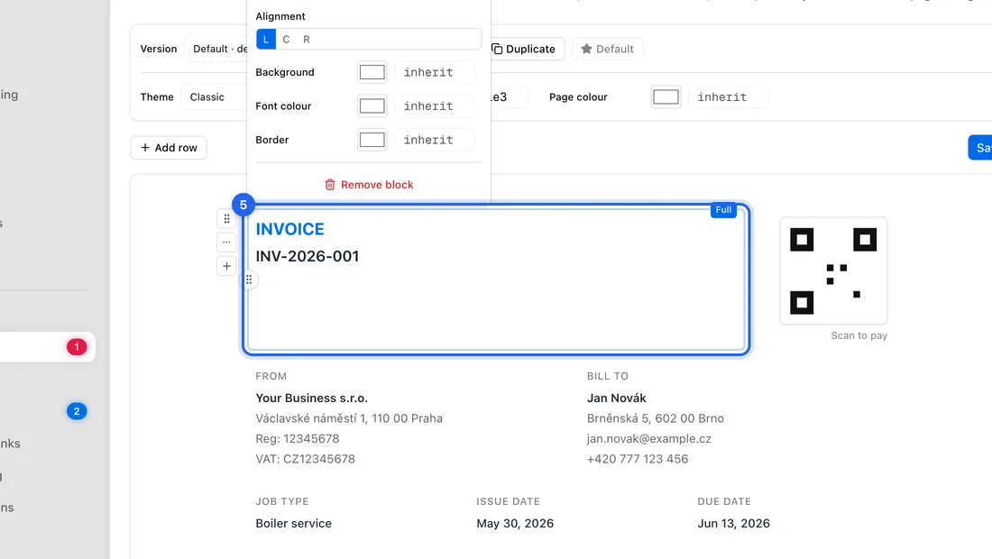Open the Theme Classic dropdown
The image size is (992, 559).
[x=215, y=96]
